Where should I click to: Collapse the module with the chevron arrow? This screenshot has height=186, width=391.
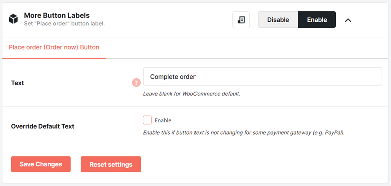tap(348, 20)
